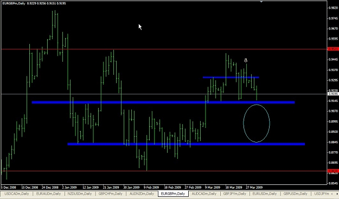Click the 9 Feb 2009 date label
The height and width of the screenshot is (199, 339).
(151, 187)
